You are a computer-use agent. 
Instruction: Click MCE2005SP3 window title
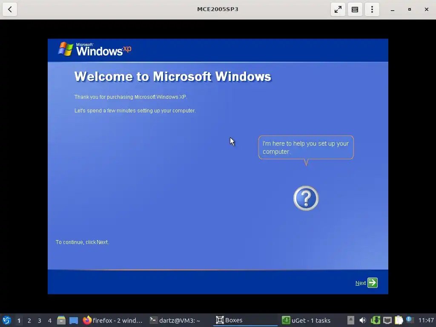tap(218, 9)
